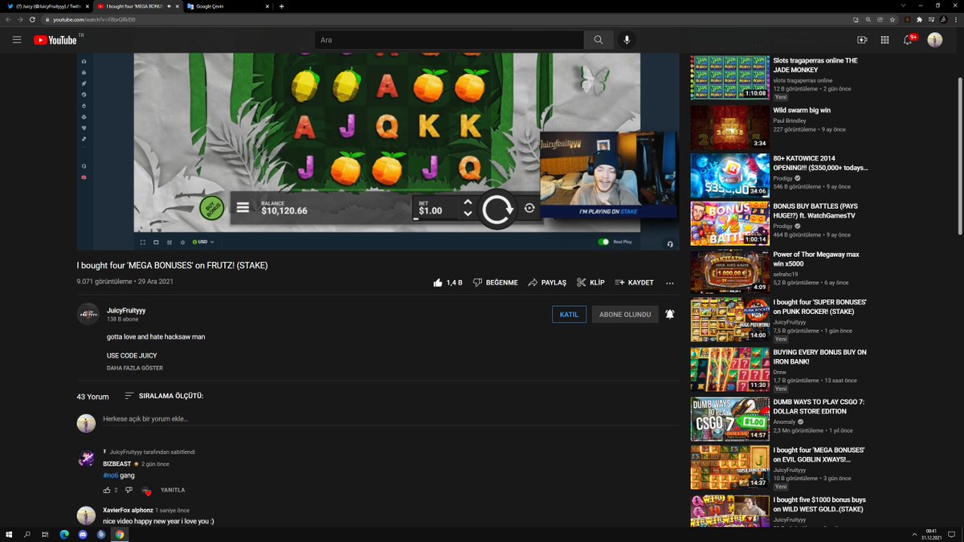Open 'BONUS BUY BATTLES' video thumbnail

point(730,223)
